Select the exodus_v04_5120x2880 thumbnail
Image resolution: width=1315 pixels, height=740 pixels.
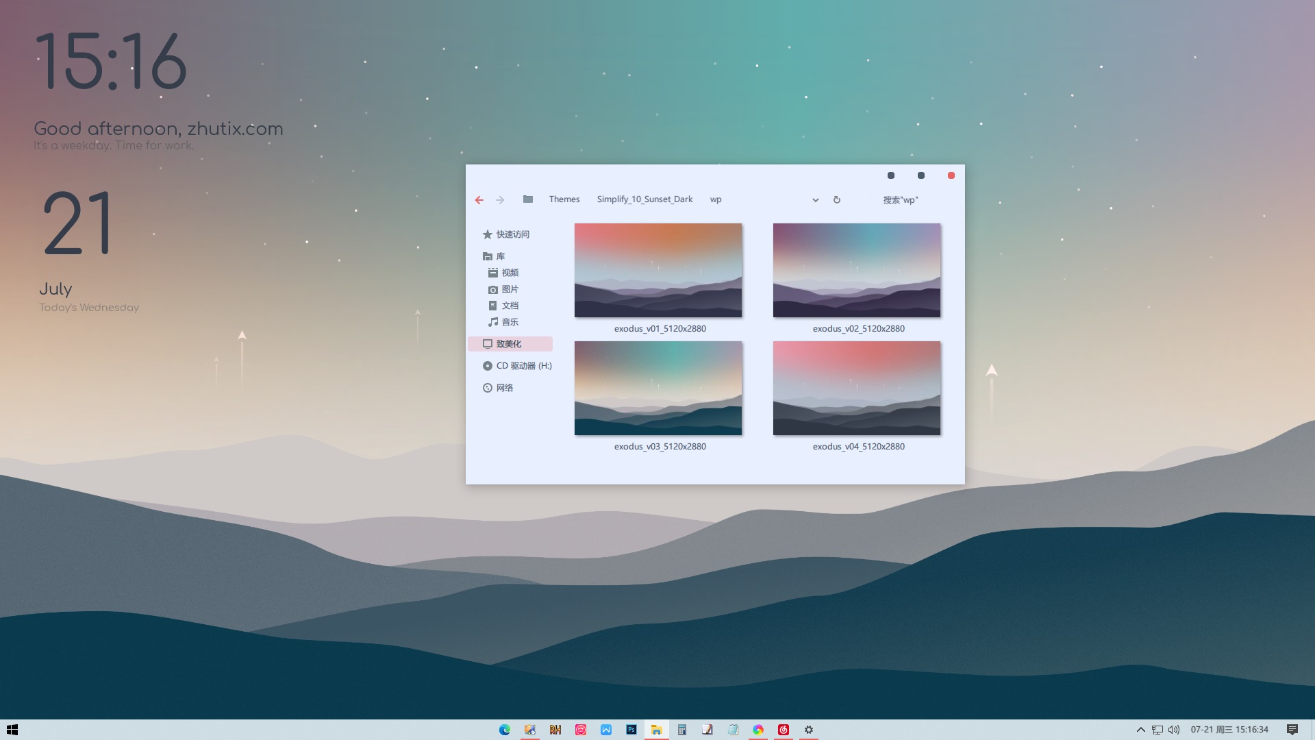click(x=857, y=388)
